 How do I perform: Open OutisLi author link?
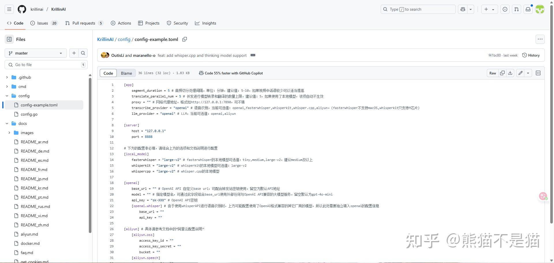(x=118, y=55)
